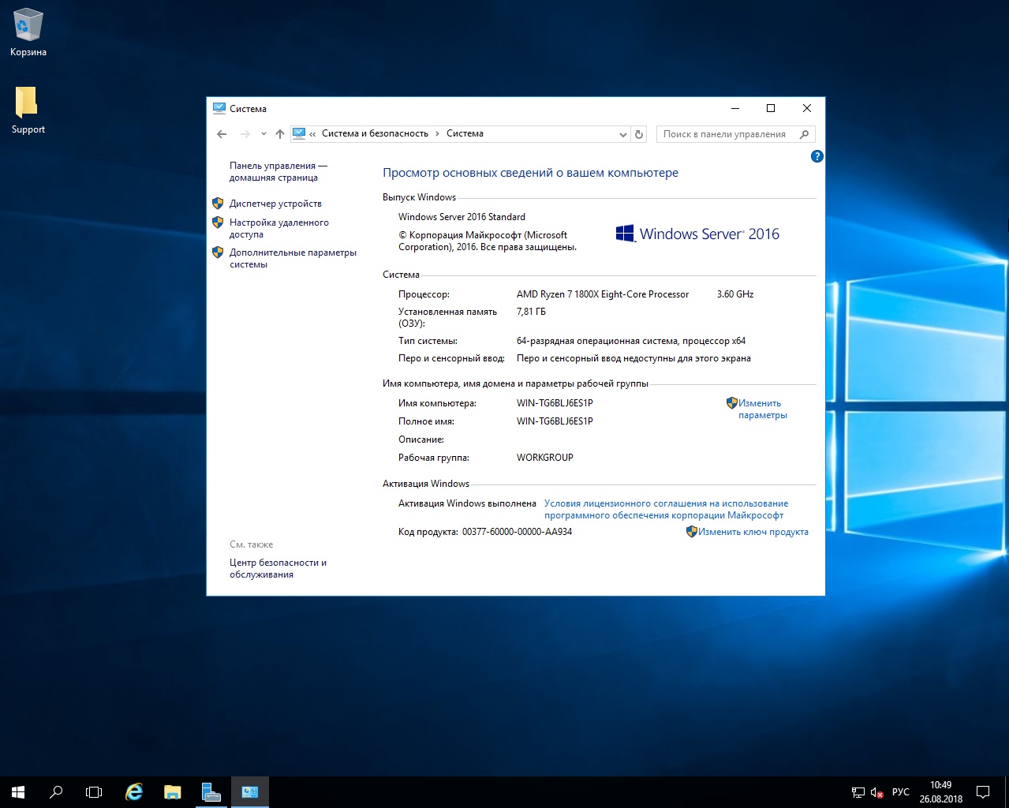Click the WORKGROUP value
Viewport: 1009px width, 808px height.
[544, 458]
